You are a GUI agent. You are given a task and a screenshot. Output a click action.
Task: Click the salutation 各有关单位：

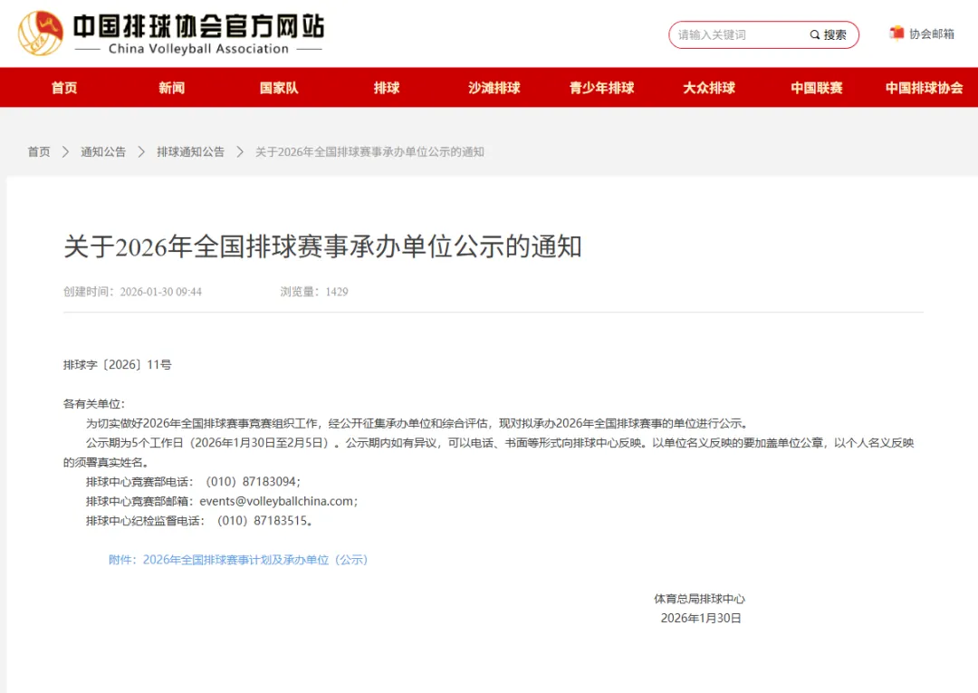pyautogui.click(x=94, y=404)
